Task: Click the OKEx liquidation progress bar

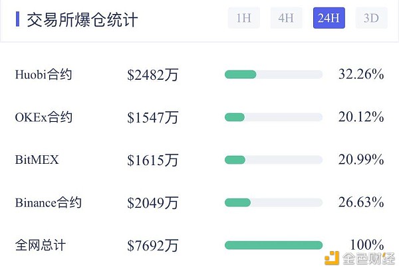Action: tap(274, 117)
